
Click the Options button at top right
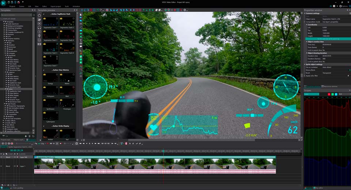(344, 6)
